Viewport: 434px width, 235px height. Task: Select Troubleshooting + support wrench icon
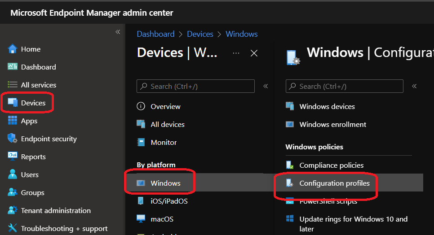(x=13, y=228)
